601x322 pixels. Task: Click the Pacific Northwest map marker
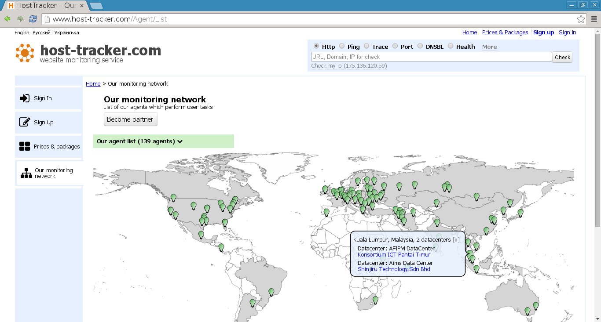click(x=173, y=198)
